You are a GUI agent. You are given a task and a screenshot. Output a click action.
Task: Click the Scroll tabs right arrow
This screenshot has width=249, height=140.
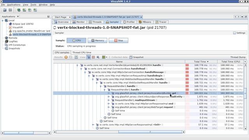[238, 17]
